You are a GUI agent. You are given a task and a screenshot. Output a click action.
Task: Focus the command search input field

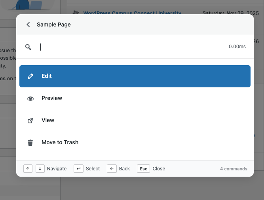(x=131, y=47)
